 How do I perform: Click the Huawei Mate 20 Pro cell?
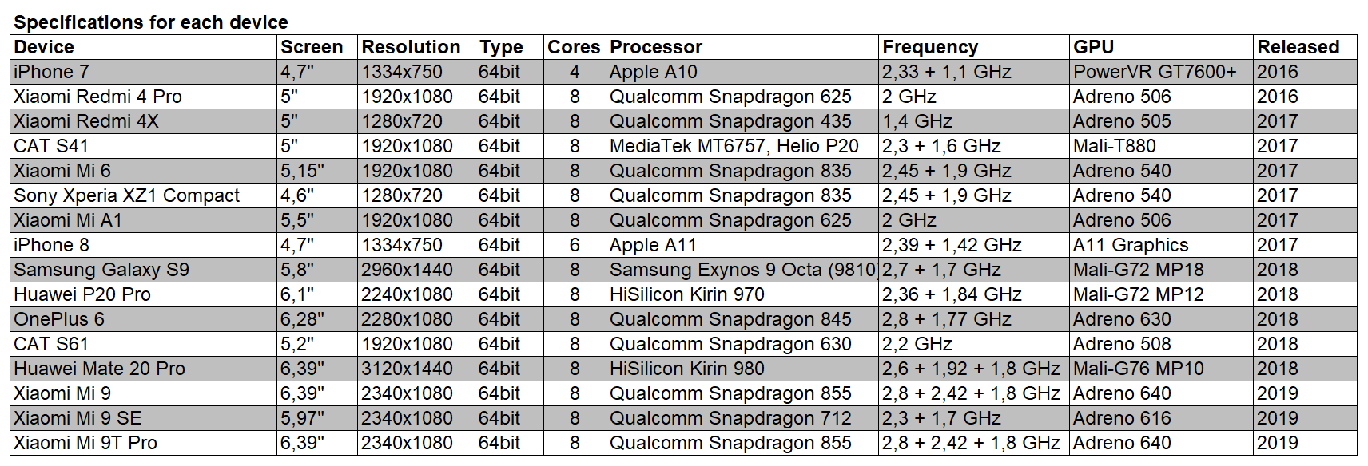[x=99, y=369]
